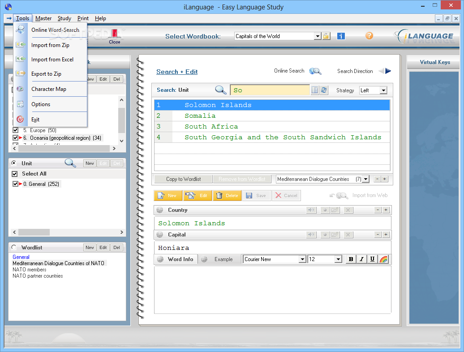Click Country open audio file icon
Screen dimensions: 464x352
point(335,210)
